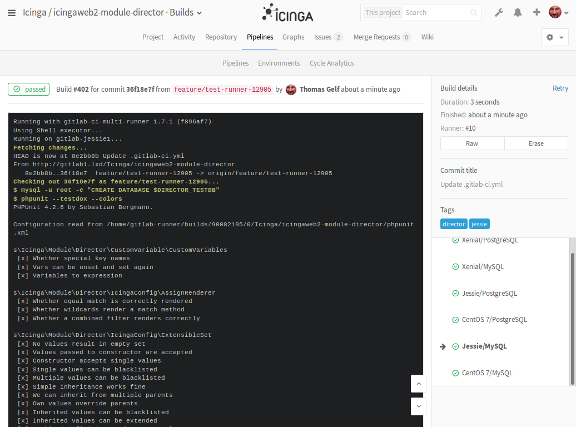Click the plus new project icon
Image resolution: width=576 pixels, height=427 pixels.
(537, 12)
